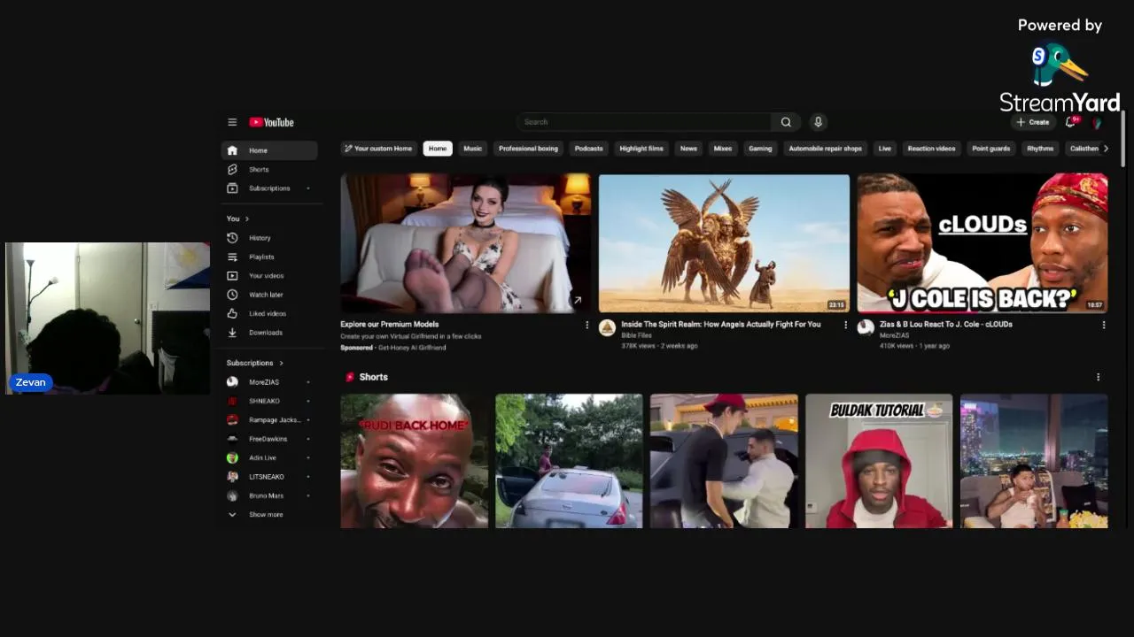Select Professional boxing chip
Image resolution: width=1134 pixels, height=637 pixels.
click(x=528, y=149)
